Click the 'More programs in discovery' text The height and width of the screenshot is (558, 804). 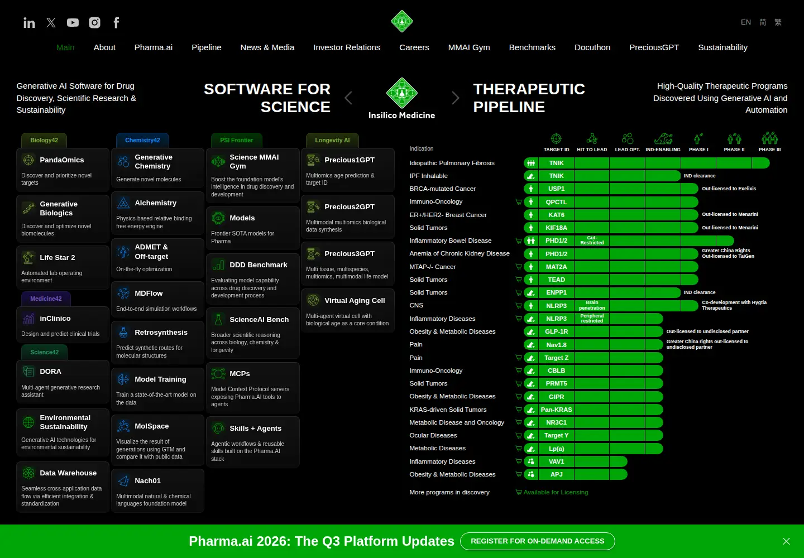449,493
